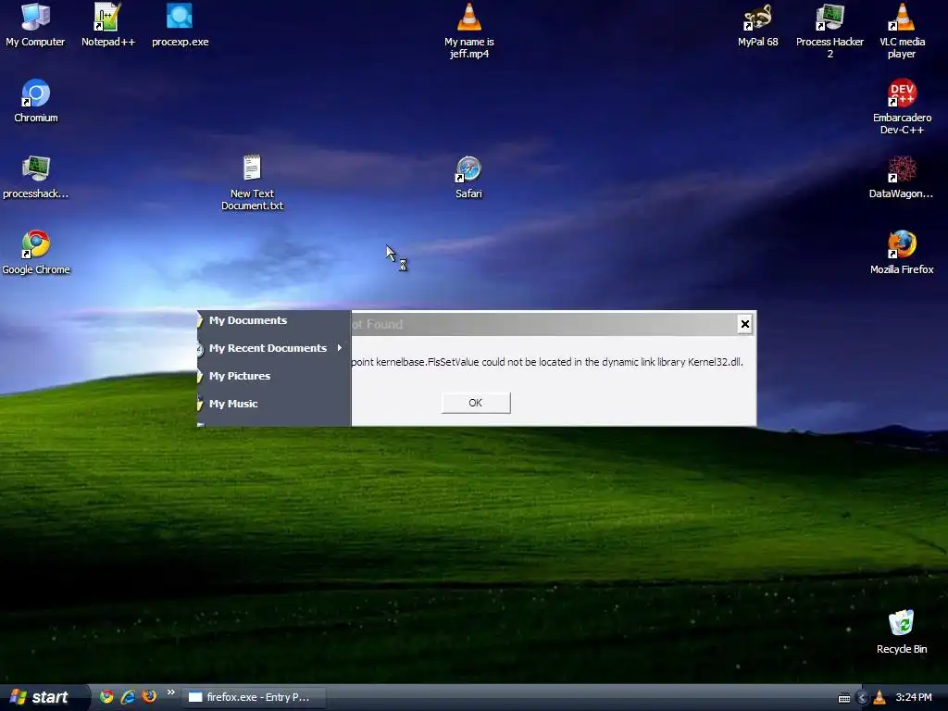Expand the Quick Launch overflow chevron
Image resolution: width=948 pixels, height=711 pixels.
pos(170,692)
